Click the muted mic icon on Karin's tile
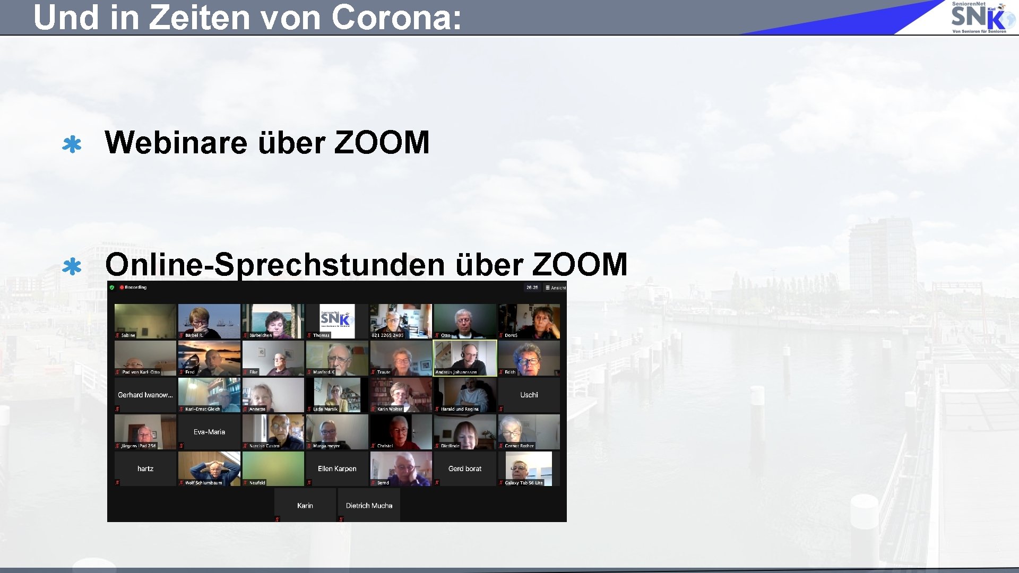1019x573 pixels. pyautogui.click(x=277, y=519)
